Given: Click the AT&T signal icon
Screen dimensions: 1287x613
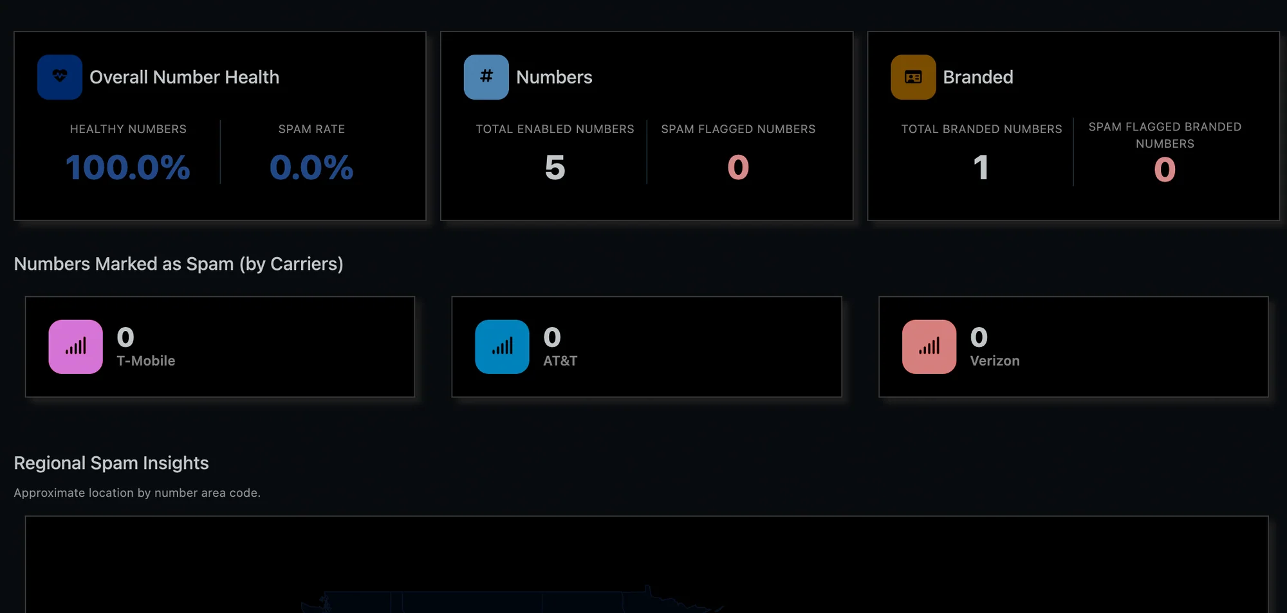Looking at the screenshot, I should (x=502, y=347).
